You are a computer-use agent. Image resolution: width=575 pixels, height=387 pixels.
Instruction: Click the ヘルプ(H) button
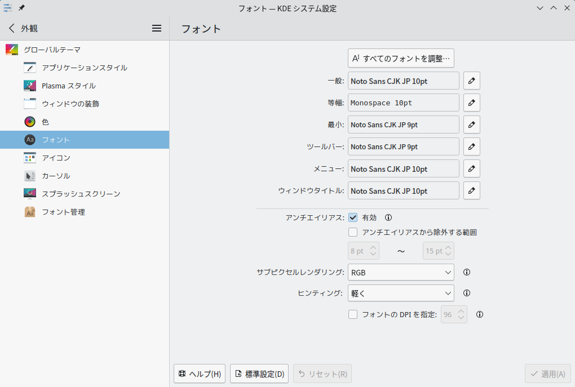(200, 373)
